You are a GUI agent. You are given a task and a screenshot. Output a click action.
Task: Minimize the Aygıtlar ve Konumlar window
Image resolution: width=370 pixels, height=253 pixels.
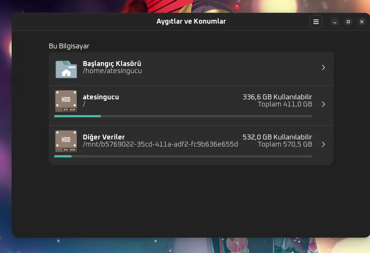(334, 22)
